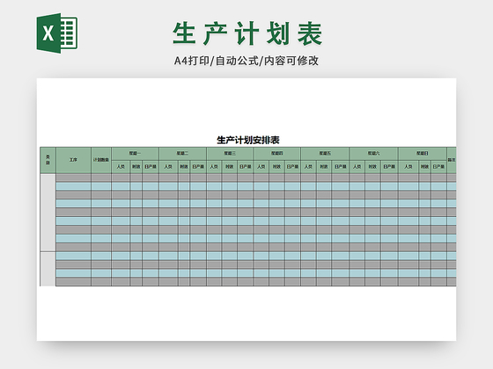493x369 pixels.
Task: Click 日产量 under 星期三
Action: 246,167
